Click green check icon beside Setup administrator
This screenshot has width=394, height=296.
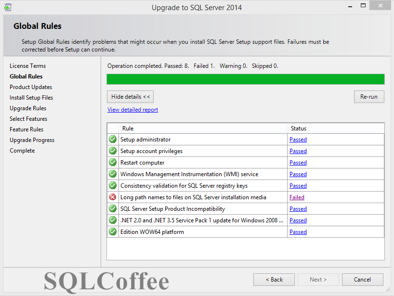113,140
